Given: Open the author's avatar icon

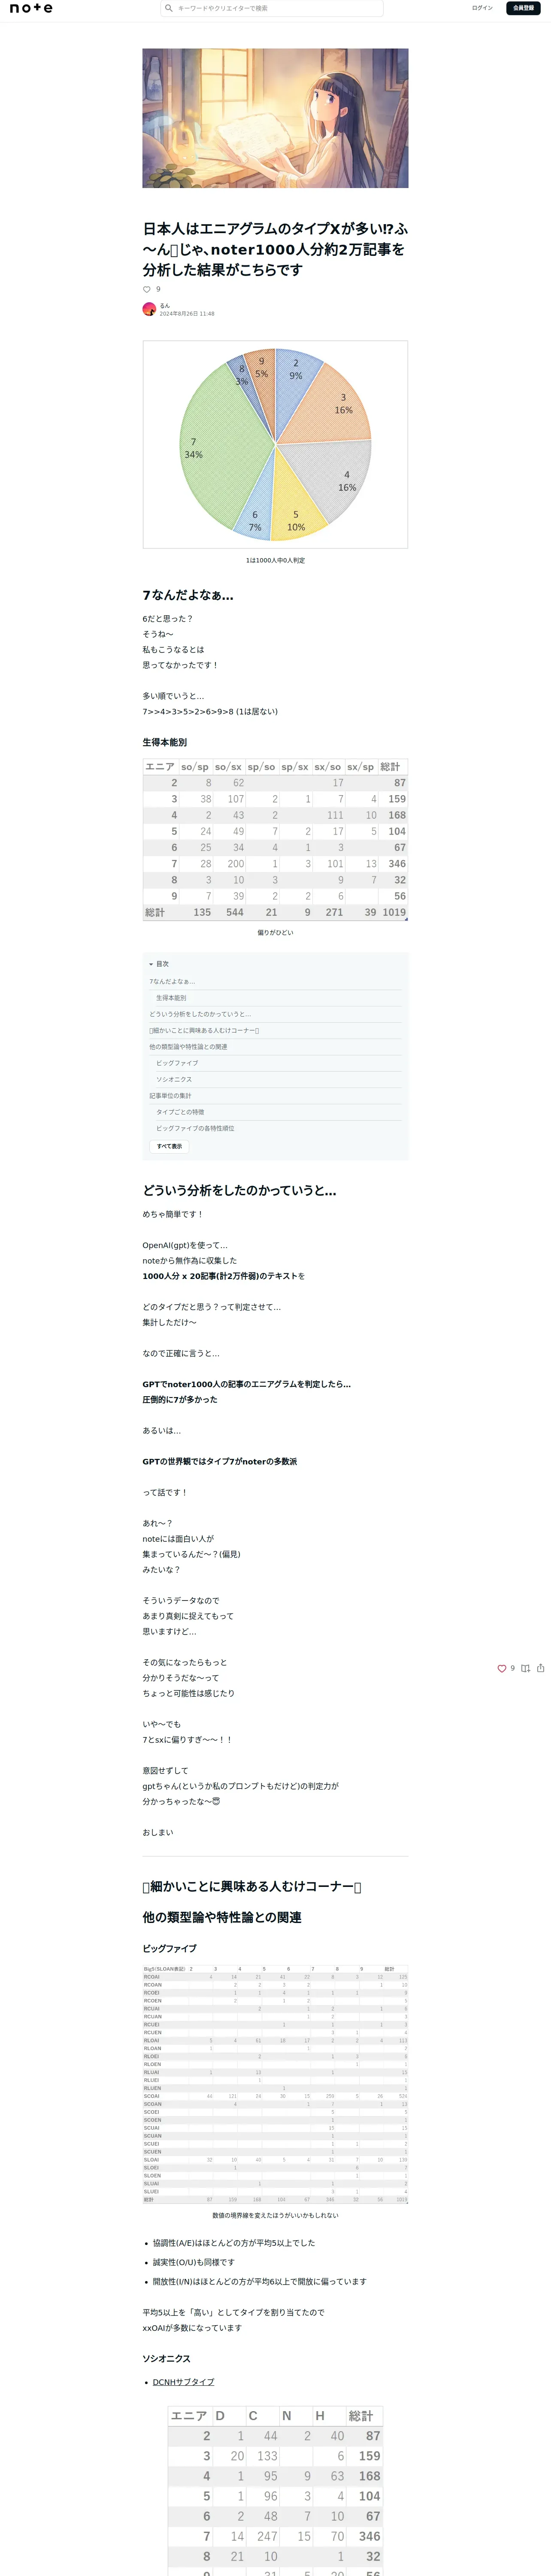Looking at the screenshot, I should 149,309.
